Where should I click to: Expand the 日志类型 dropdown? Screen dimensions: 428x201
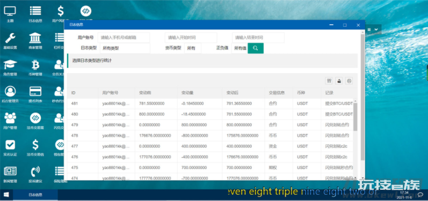coord(125,48)
